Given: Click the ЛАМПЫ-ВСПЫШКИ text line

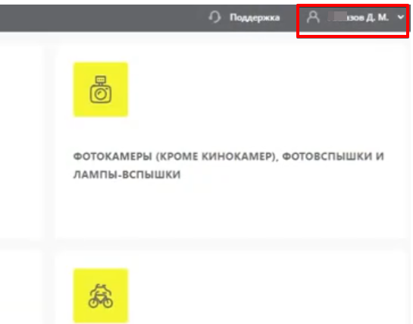Looking at the screenshot, I should coord(127,175).
